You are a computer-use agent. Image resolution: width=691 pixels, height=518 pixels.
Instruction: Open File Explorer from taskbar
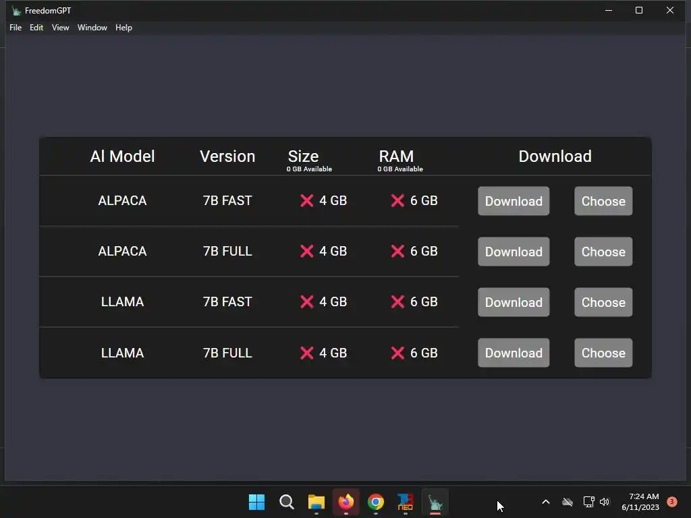click(x=316, y=502)
